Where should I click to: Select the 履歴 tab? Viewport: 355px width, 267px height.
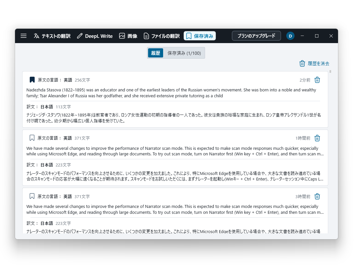155,53
